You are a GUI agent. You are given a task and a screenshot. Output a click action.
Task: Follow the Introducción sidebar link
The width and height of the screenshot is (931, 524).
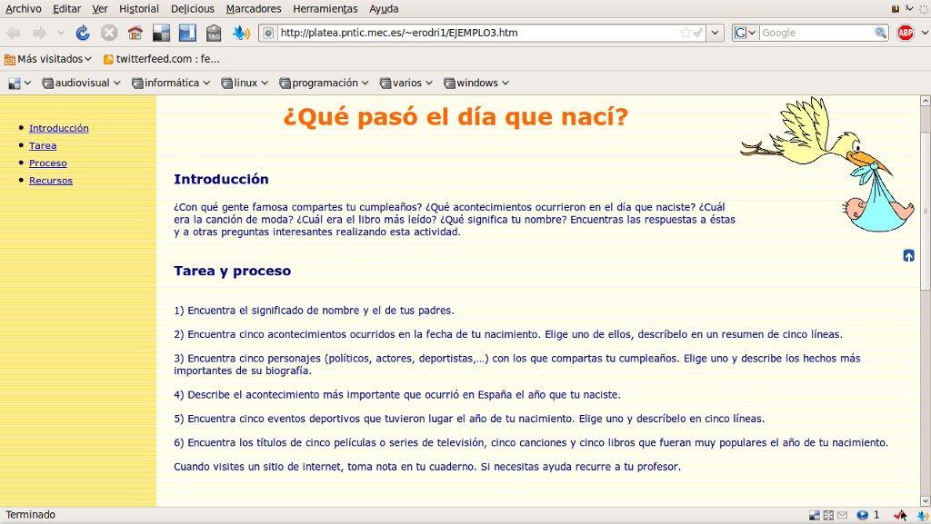(59, 128)
